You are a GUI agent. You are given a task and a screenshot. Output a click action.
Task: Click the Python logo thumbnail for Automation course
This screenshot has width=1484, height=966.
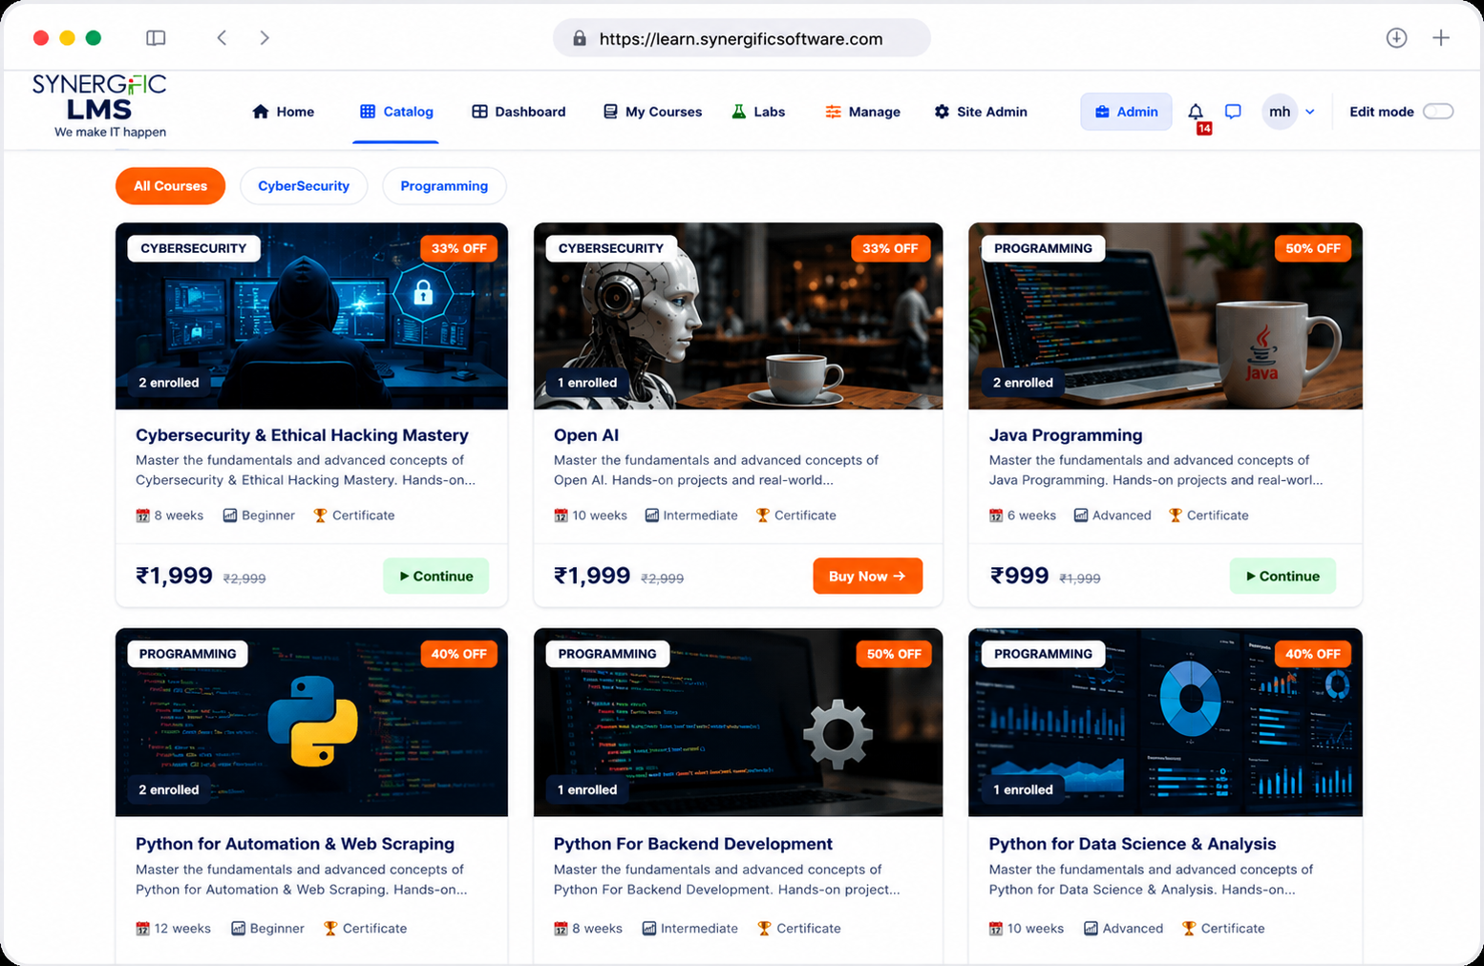click(311, 723)
